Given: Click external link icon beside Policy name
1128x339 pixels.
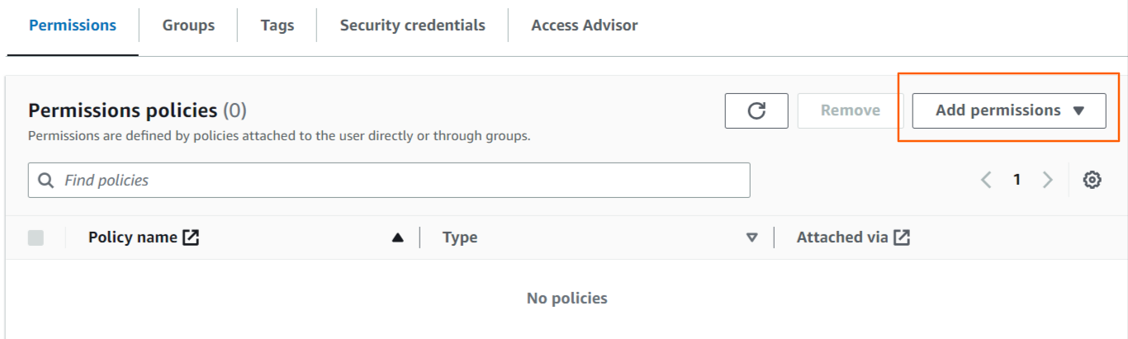Looking at the screenshot, I should click(191, 238).
